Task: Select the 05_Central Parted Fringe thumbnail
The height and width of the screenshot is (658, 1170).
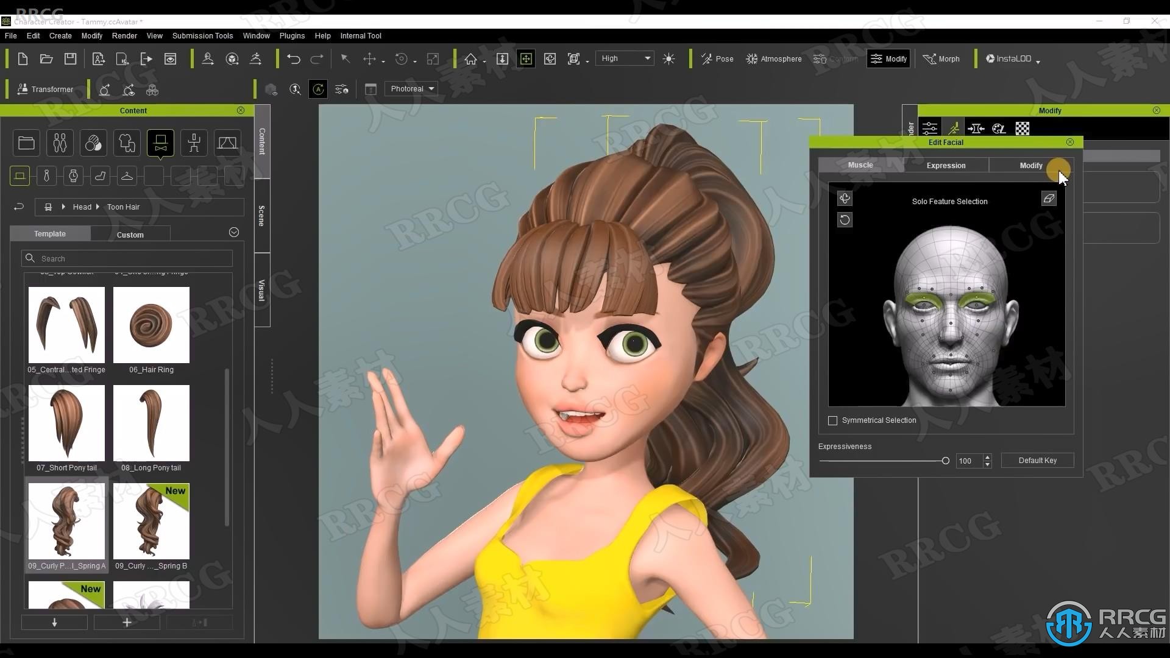Action: (66, 325)
